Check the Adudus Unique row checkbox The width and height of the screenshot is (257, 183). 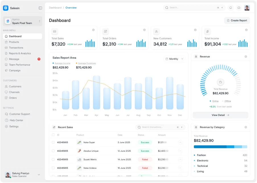[x=53, y=151]
